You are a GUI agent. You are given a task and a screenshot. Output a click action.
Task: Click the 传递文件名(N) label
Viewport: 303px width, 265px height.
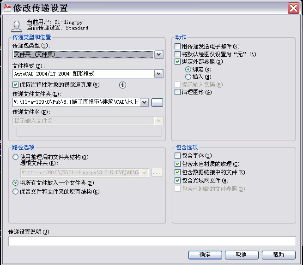pyautogui.click(x=31, y=112)
